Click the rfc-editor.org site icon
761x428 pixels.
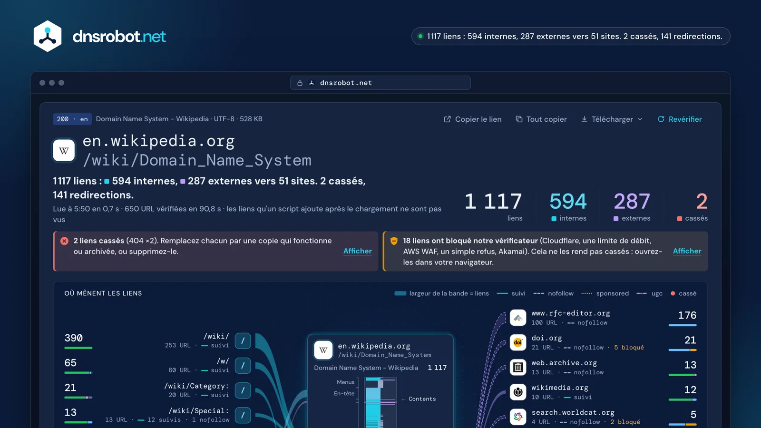click(x=518, y=318)
